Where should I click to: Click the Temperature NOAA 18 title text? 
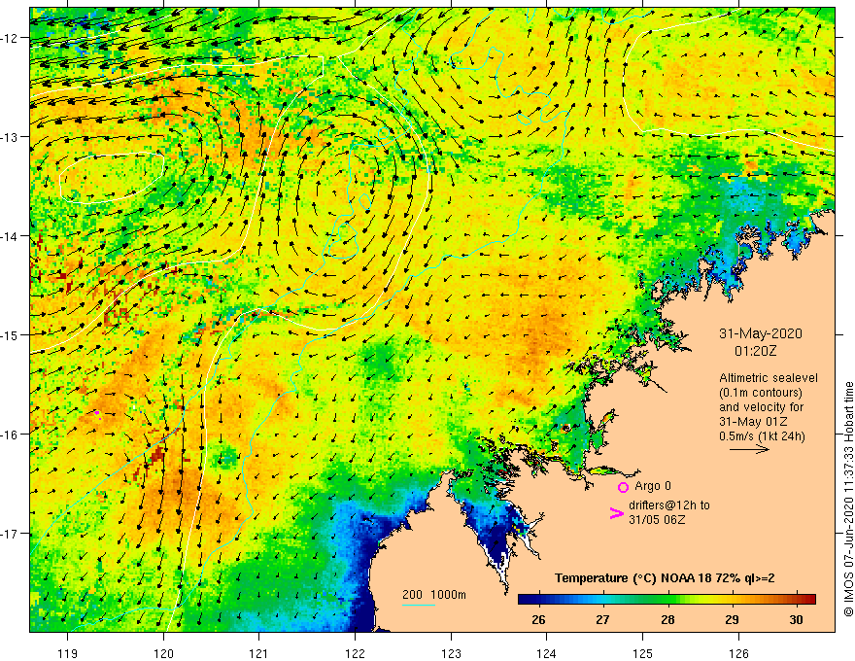pyautogui.click(x=665, y=578)
